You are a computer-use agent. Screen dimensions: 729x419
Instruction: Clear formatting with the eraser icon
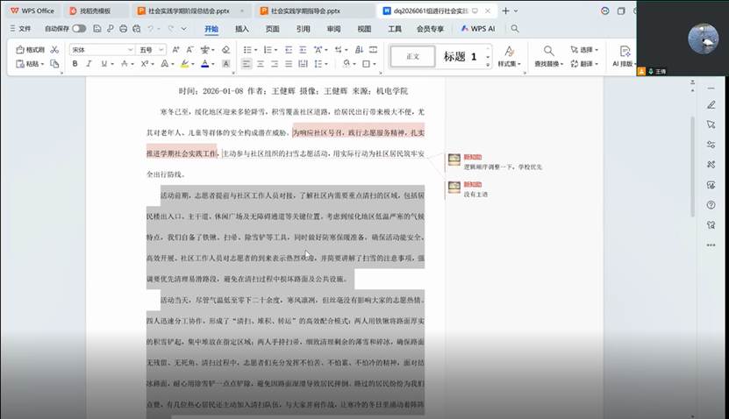pos(225,50)
